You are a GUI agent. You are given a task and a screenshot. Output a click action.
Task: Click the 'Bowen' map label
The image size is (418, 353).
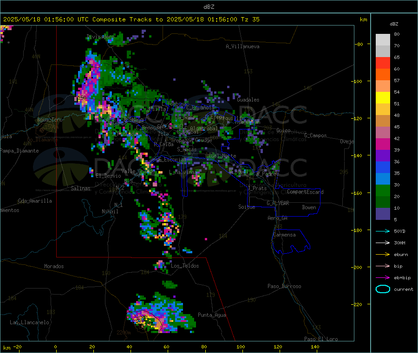(309, 207)
